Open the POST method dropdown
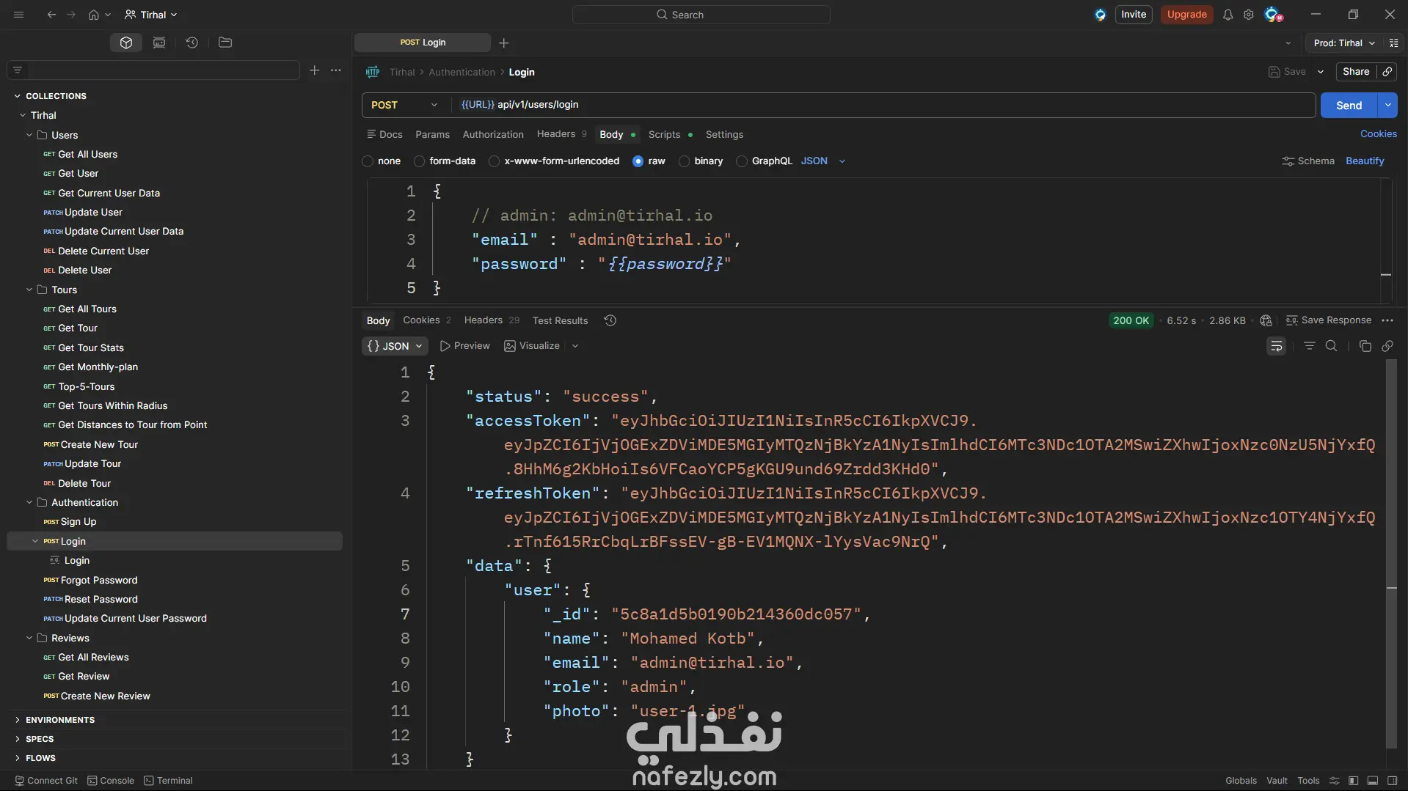Image resolution: width=1408 pixels, height=791 pixels. (405, 106)
